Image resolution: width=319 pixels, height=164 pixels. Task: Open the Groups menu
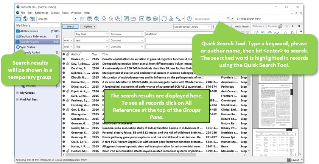point(55,12)
